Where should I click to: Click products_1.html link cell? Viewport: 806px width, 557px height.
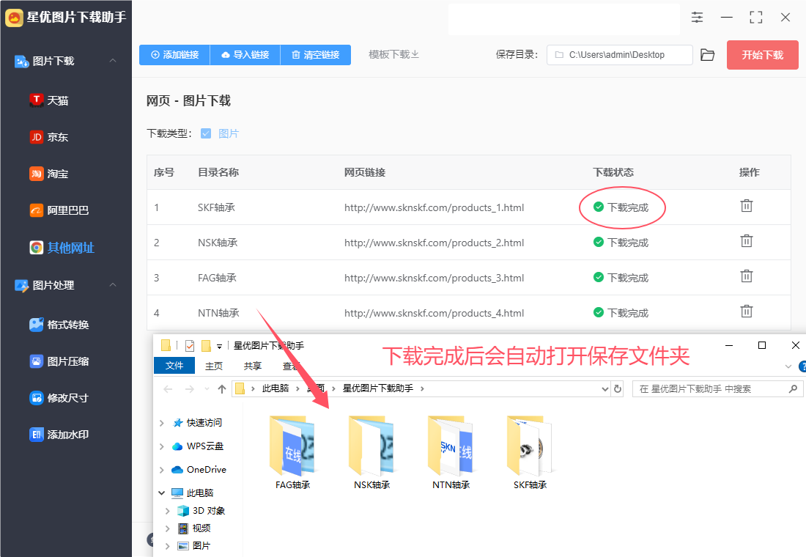click(x=434, y=207)
